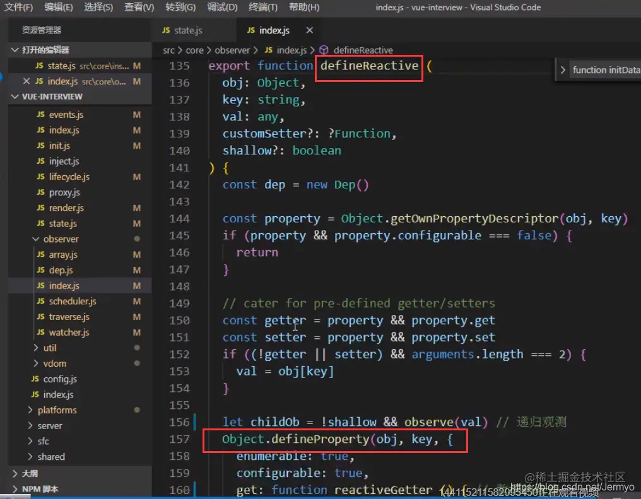Click 'getOwnPropertyDescriptor' on line 144
This screenshot has width=641, height=499.
tap(474, 219)
